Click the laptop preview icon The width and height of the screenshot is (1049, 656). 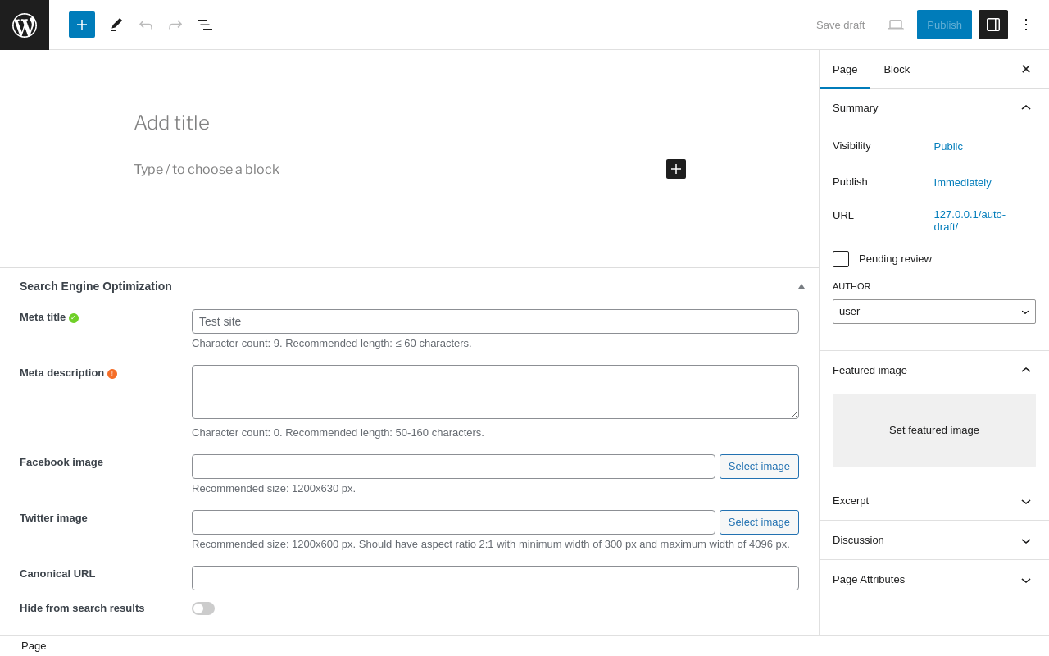click(x=896, y=25)
